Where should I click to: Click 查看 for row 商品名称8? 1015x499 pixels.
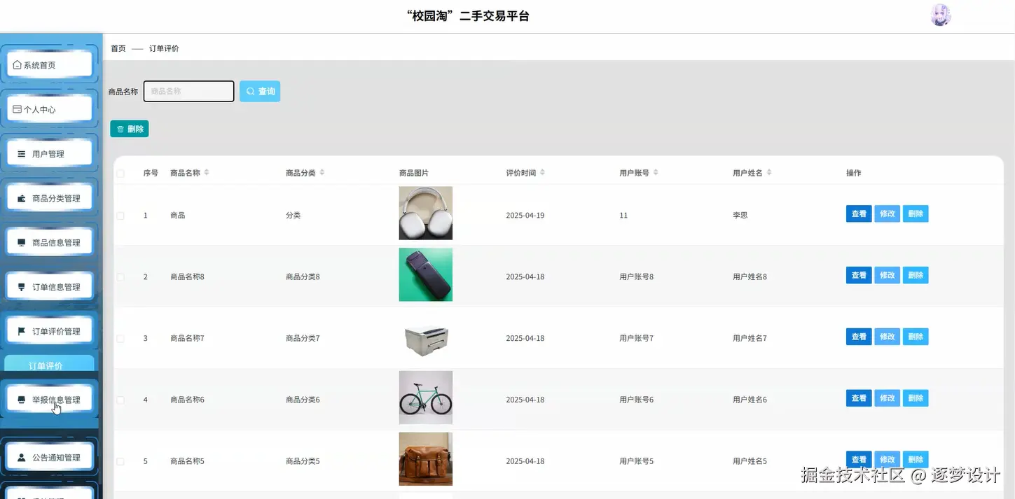(859, 275)
